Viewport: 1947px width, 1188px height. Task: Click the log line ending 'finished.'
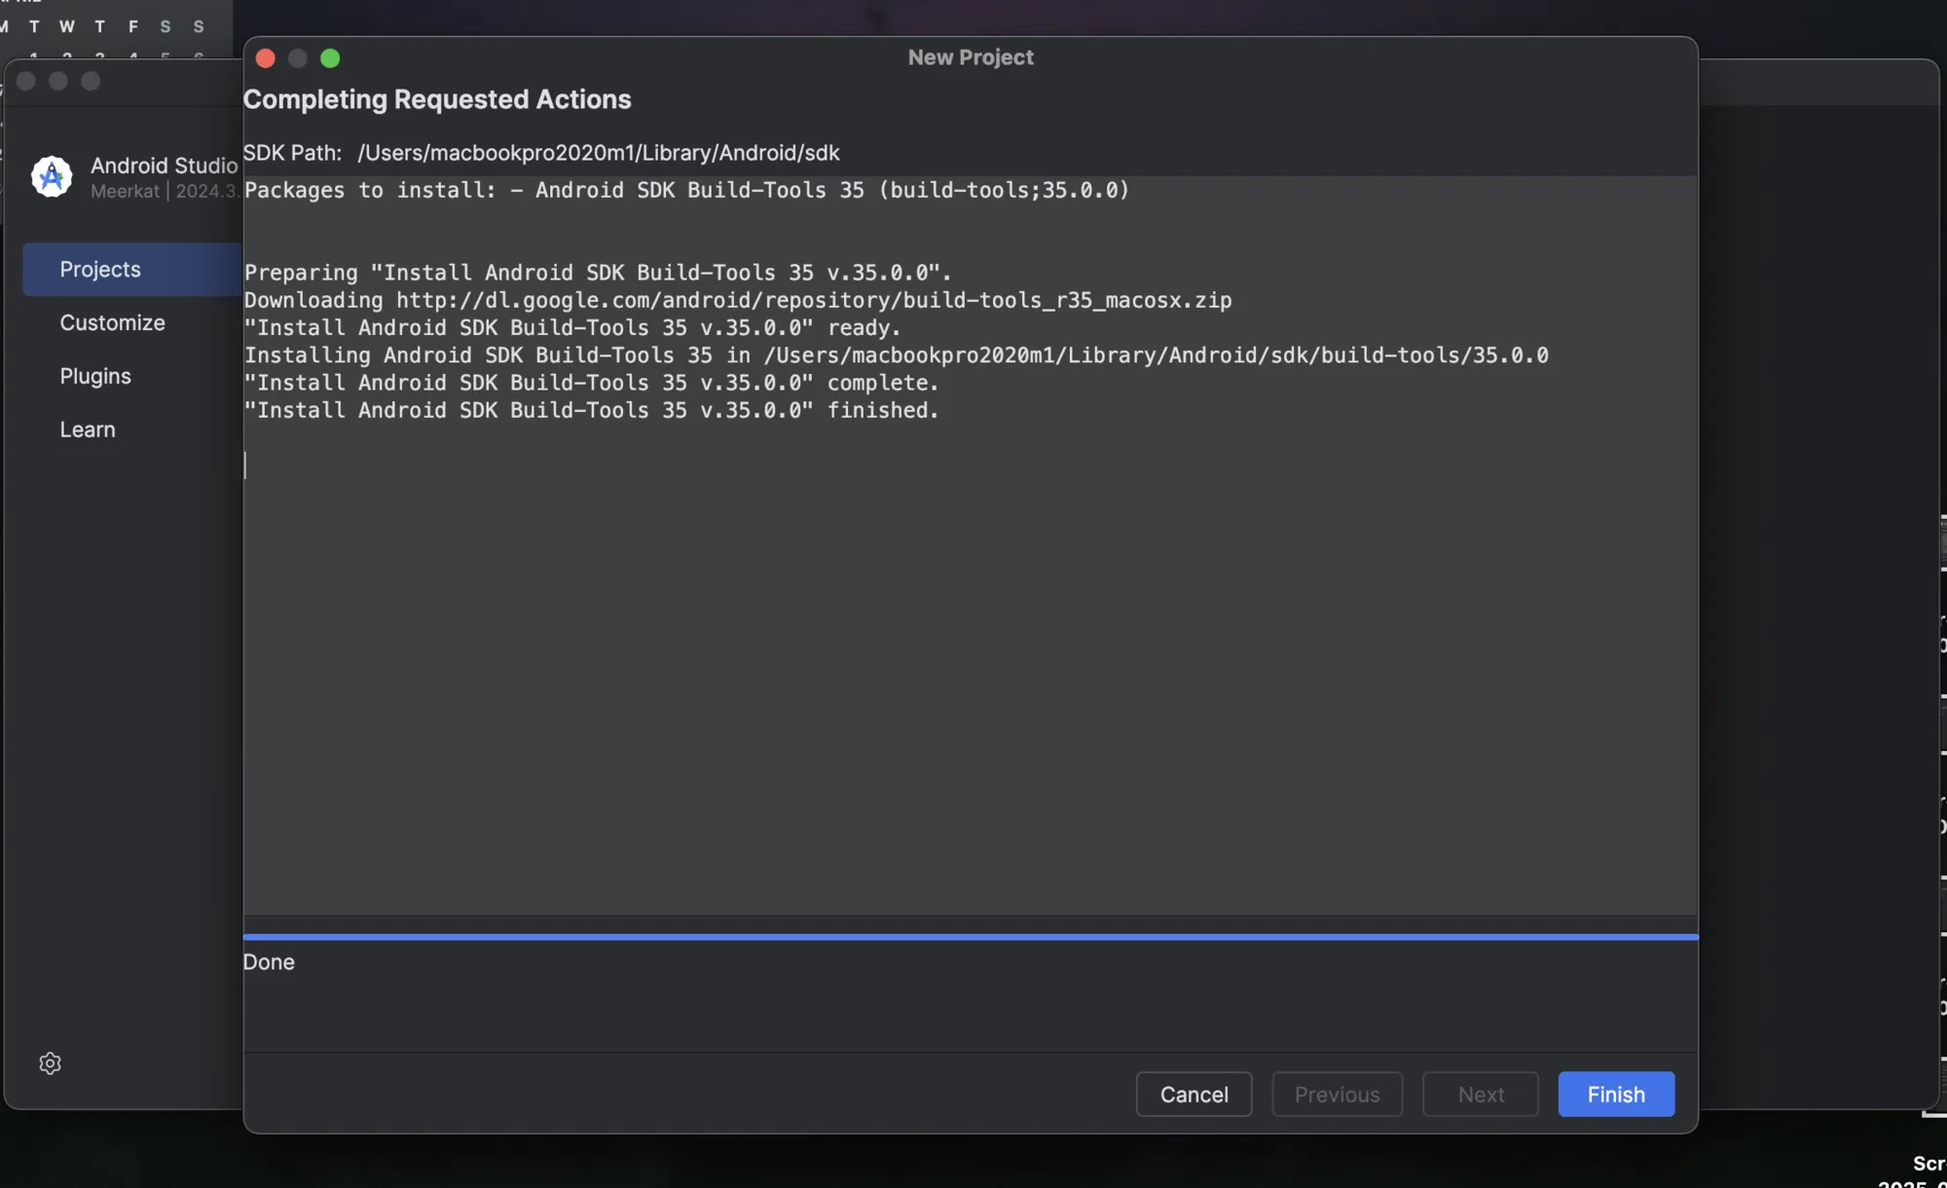[592, 410]
